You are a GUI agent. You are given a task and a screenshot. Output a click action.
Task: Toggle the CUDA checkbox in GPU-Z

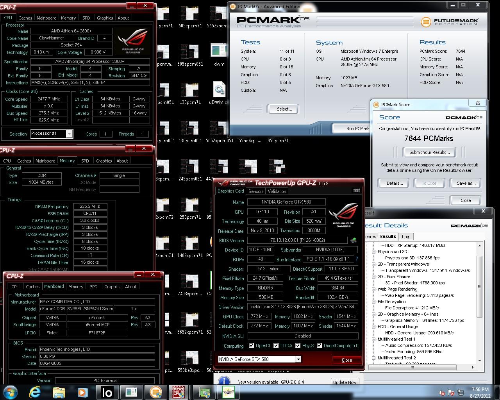[x=276, y=346]
